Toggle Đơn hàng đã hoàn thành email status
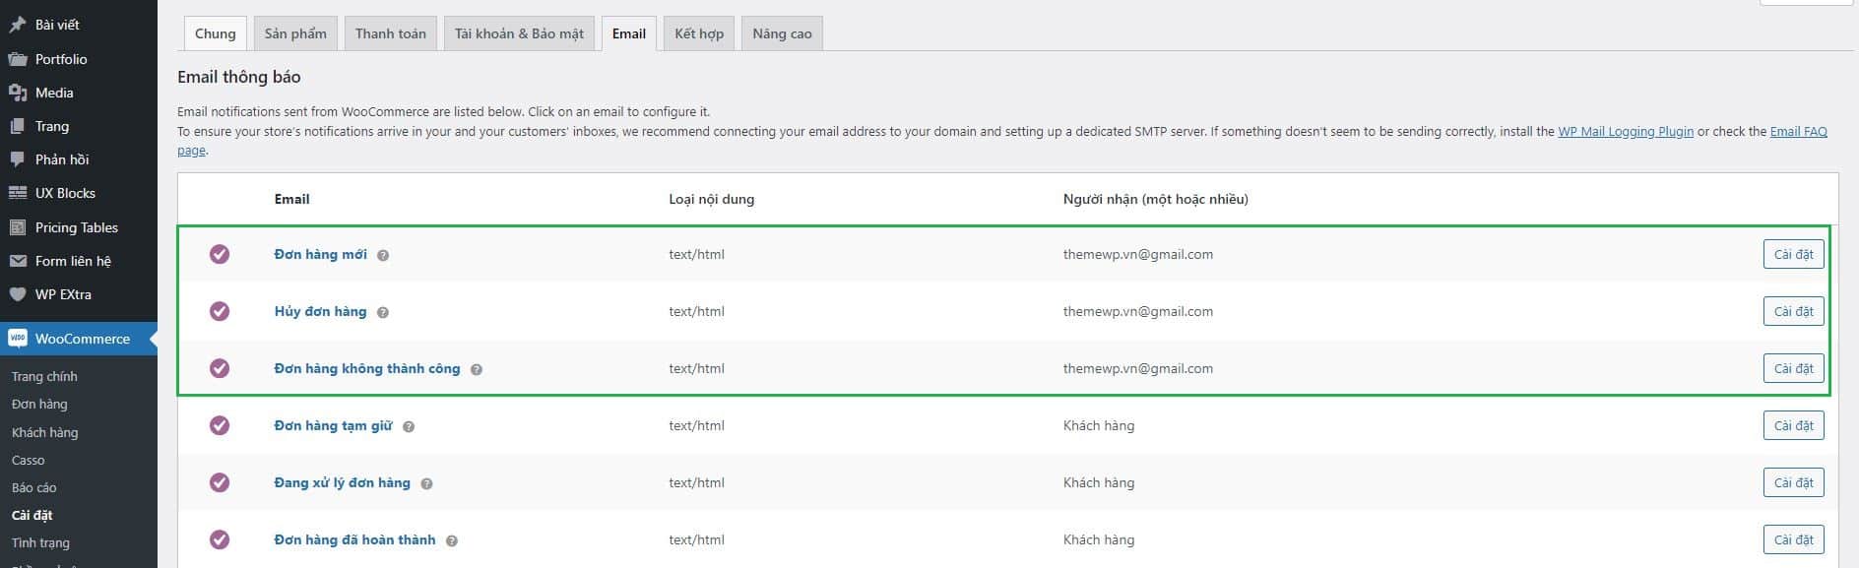 (x=220, y=539)
